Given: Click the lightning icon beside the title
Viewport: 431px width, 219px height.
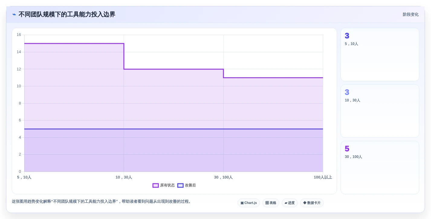Looking at the screenshot, I should point(14,14).
